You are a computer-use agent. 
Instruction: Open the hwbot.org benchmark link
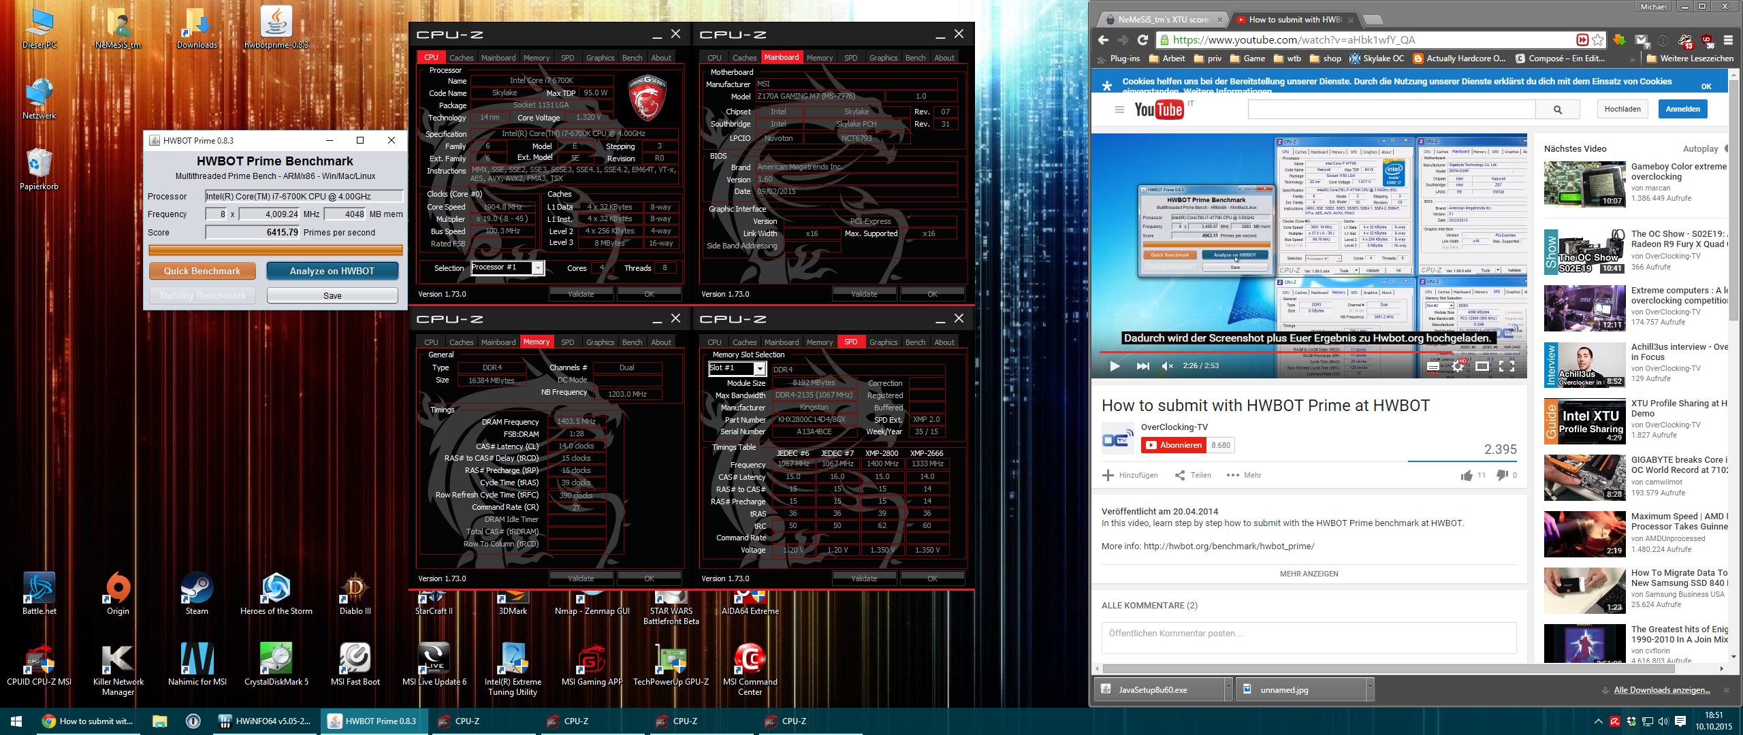pyautogui.click(x=1229, y=546)
